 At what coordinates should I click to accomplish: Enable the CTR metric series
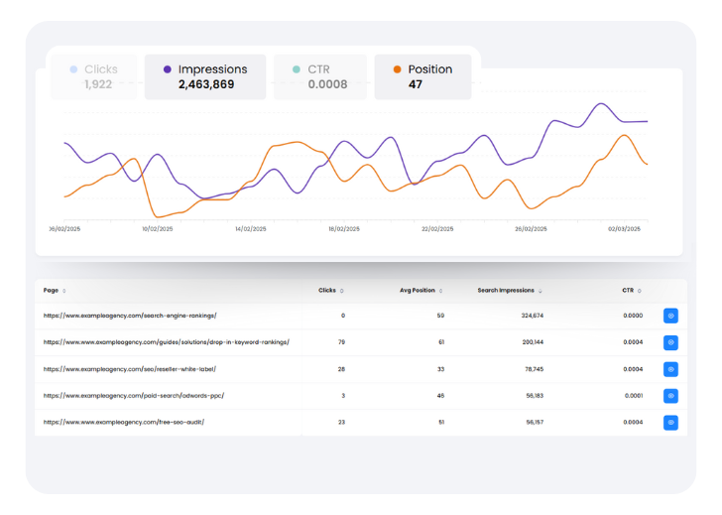[x=319, y=76]
